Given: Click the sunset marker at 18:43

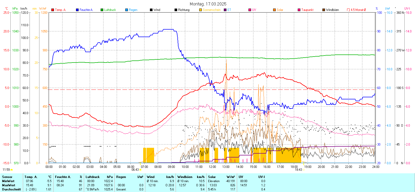Looking at the screenshot, I should pyautogui.click(x=303, y=170).
